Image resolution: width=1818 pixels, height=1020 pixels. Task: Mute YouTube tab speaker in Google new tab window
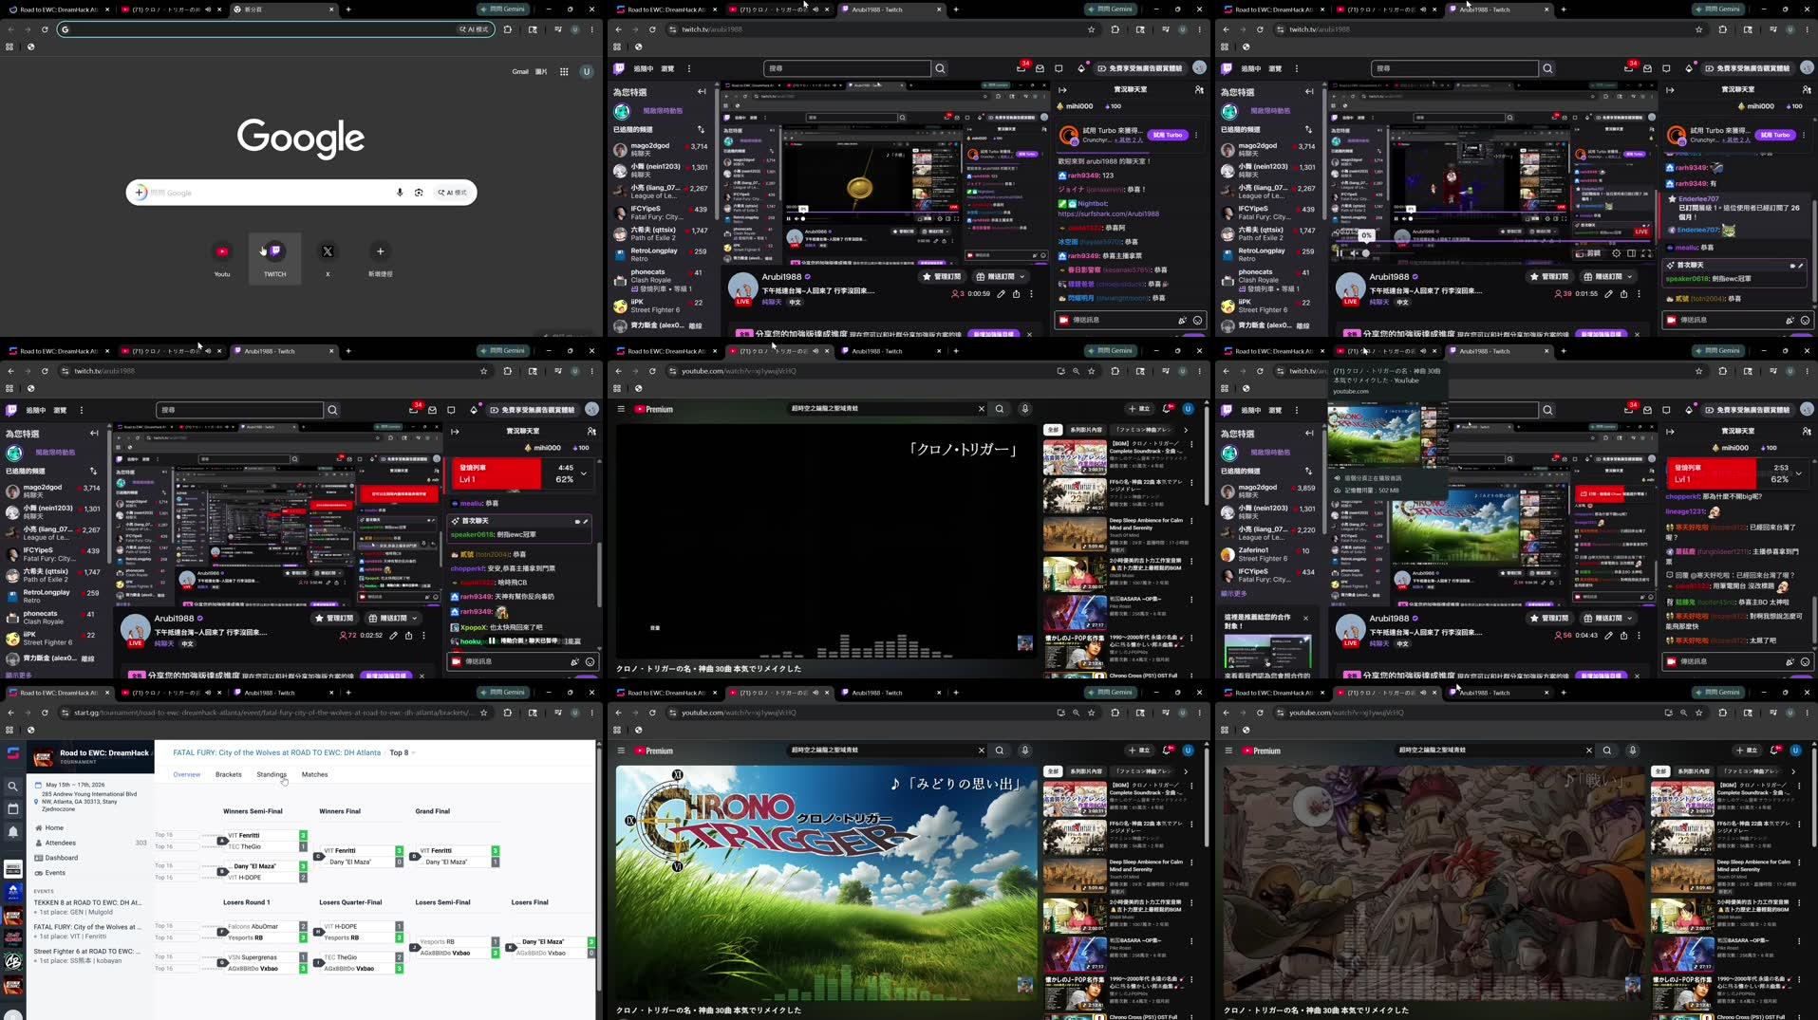(x=208, y=9)
